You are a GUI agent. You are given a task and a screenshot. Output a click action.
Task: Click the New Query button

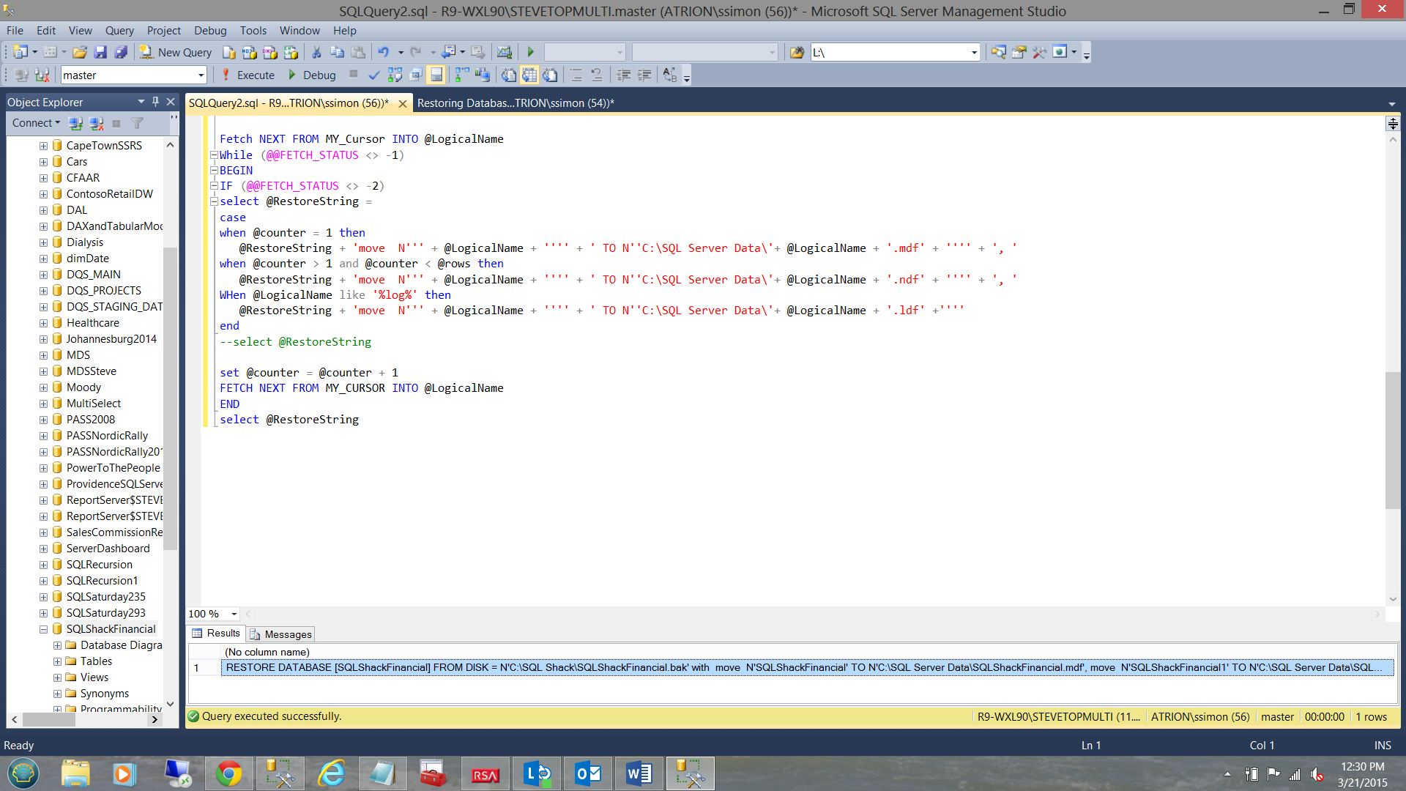(x=176, y=52)
